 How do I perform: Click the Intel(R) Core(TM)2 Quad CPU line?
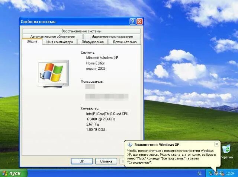click(107, 114)
